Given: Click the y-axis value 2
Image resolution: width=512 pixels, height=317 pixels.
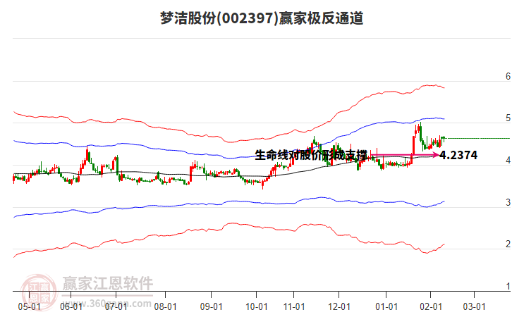Looking at the screenshot, I should 508,244.
